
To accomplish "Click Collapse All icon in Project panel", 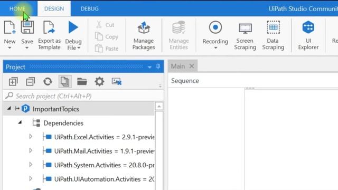I will 31,82.
